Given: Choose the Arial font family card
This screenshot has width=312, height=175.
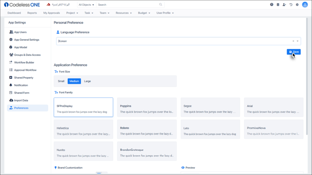Looking at the screenshot, I should [274, 107].
